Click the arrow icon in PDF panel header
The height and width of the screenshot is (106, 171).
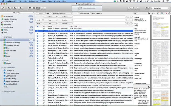click(x=169, y=13)
